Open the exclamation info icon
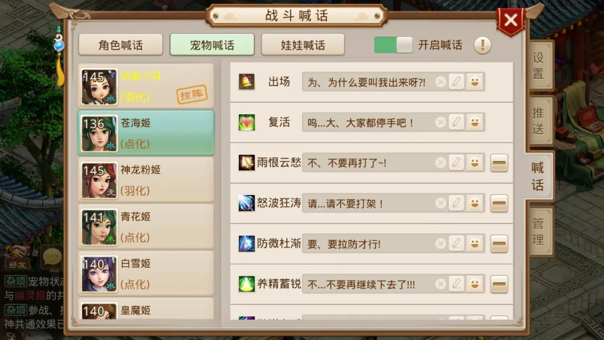604x340 pixels. (482, 45)
